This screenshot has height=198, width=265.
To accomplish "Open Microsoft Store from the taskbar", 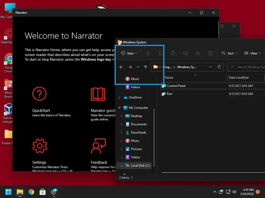I will (x=43, y=192).
